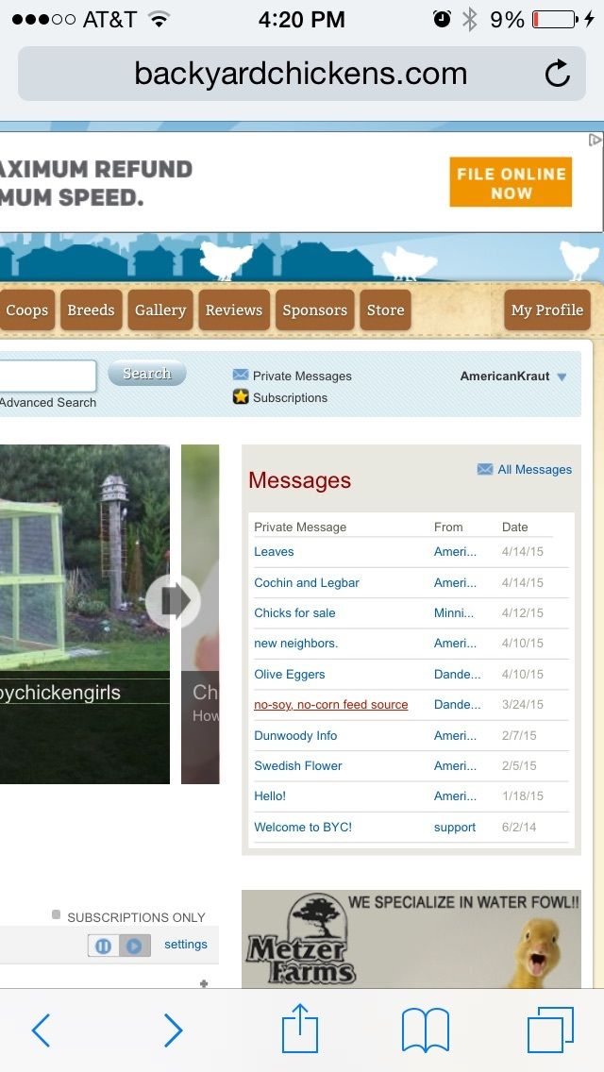
Task: Reload the page in Safari
Action: 558,74
